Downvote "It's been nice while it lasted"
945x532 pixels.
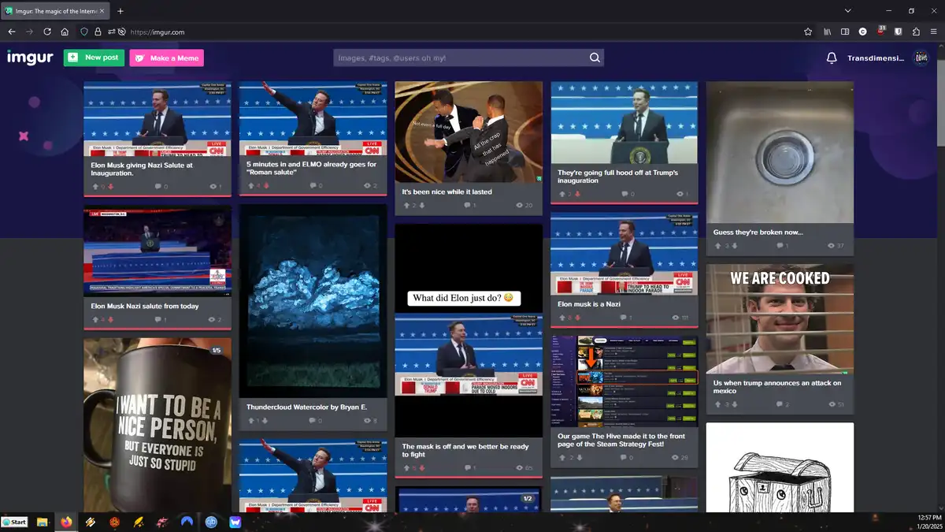tap(422, 206)
